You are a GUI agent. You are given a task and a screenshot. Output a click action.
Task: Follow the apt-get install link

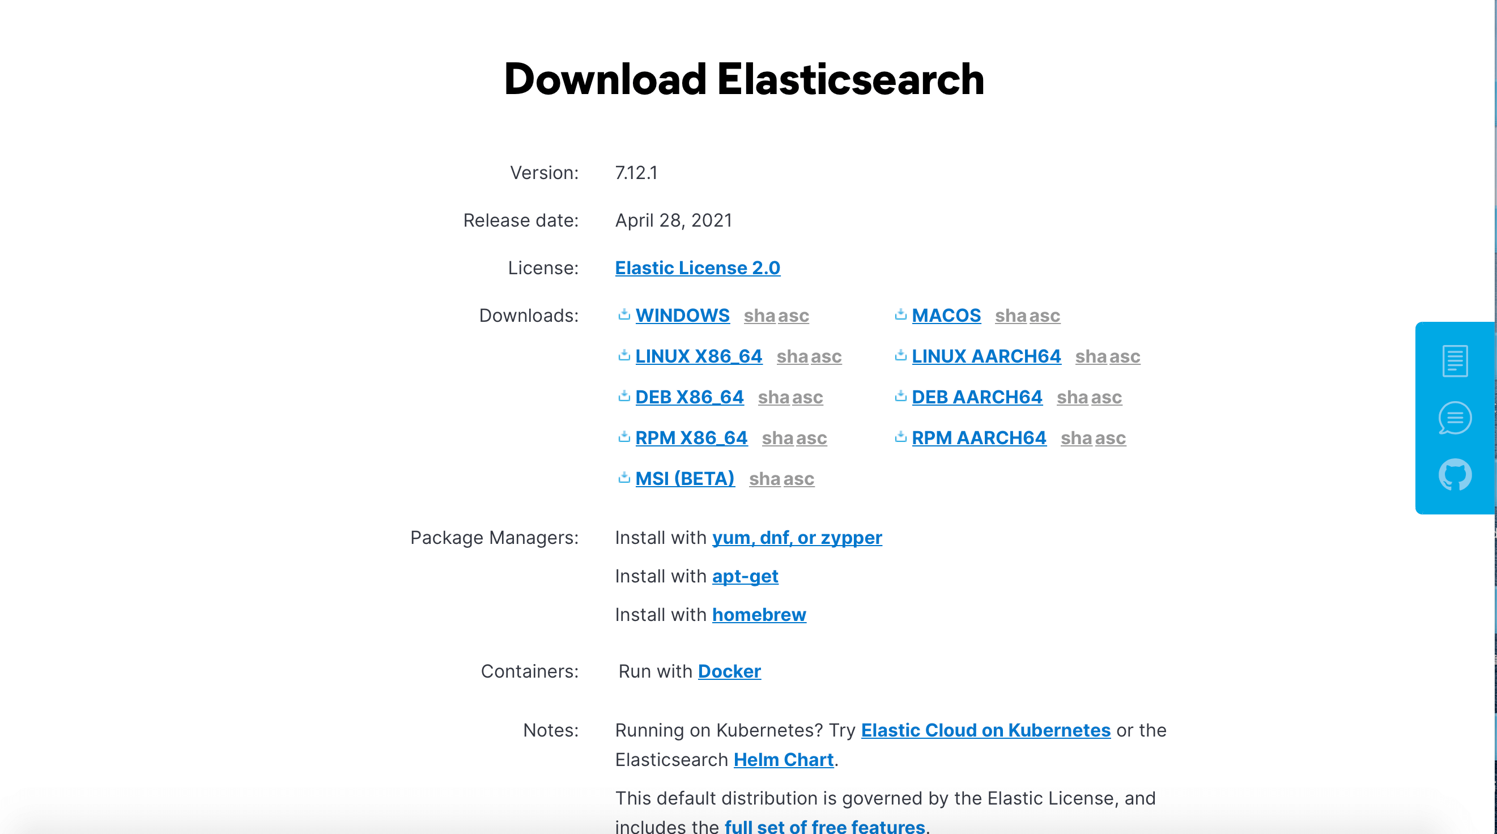coord(745,576)
